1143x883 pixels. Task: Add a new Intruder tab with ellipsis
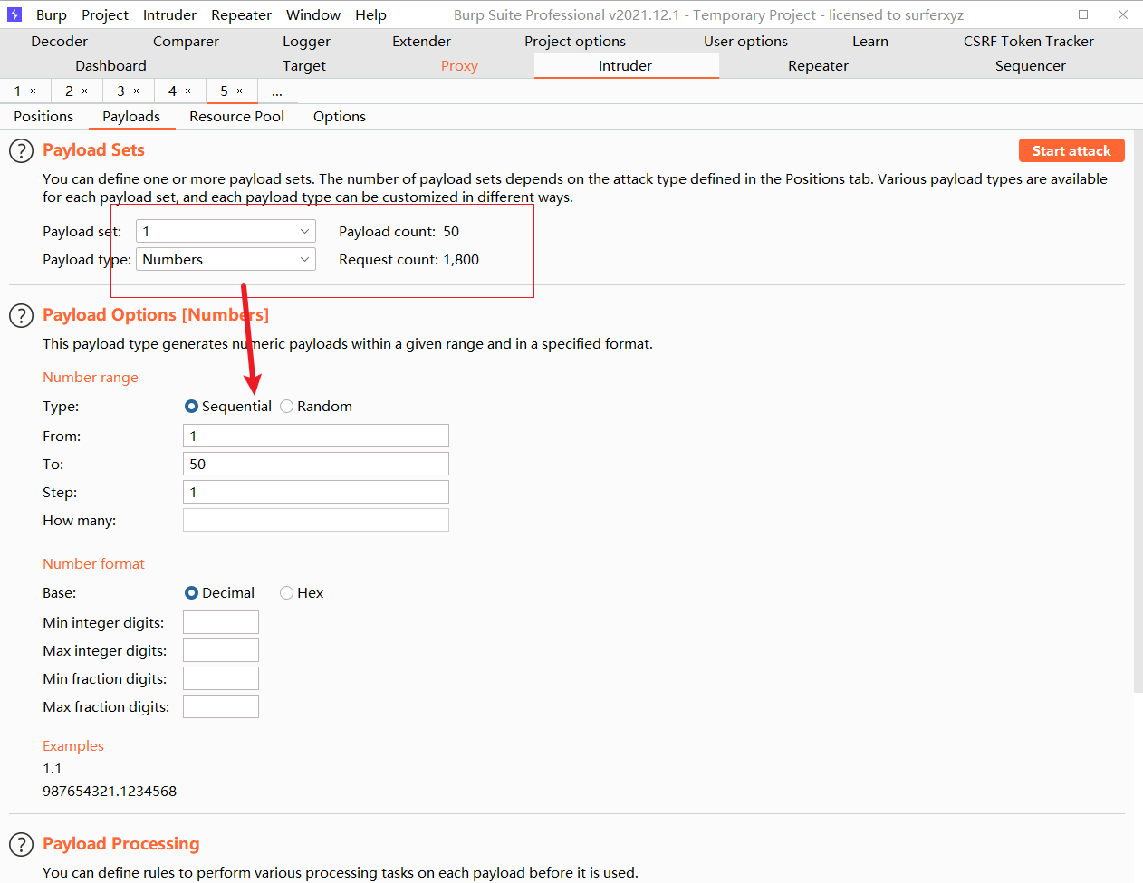pyautogui.click(x=277, y=91)
